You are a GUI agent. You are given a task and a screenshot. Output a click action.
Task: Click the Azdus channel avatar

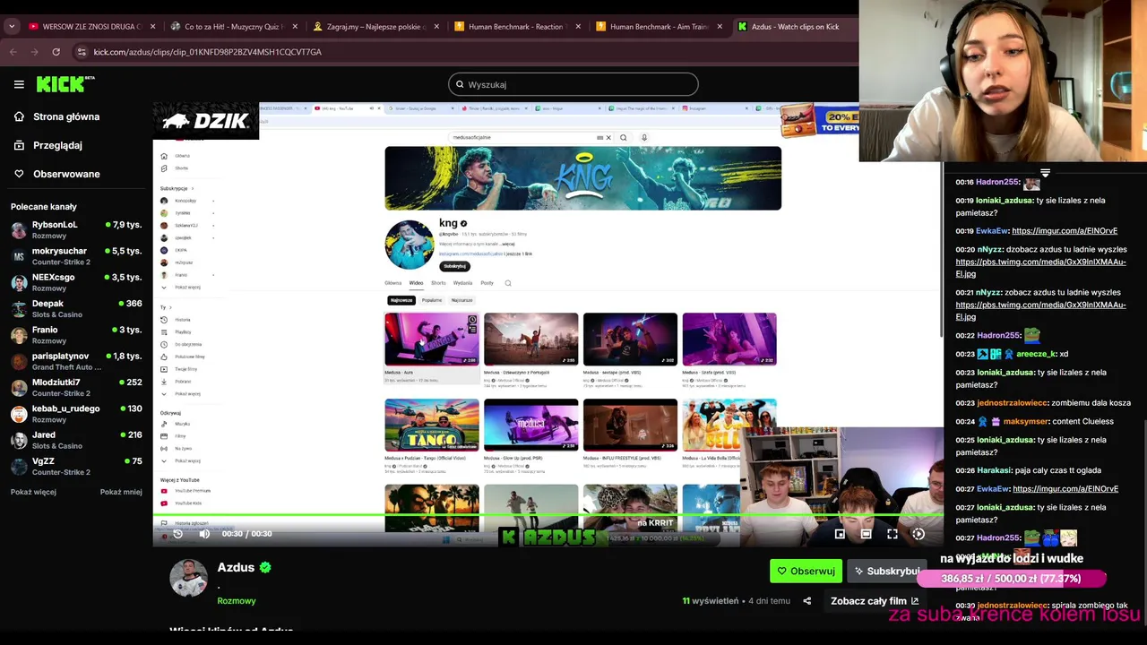[188, 578]
